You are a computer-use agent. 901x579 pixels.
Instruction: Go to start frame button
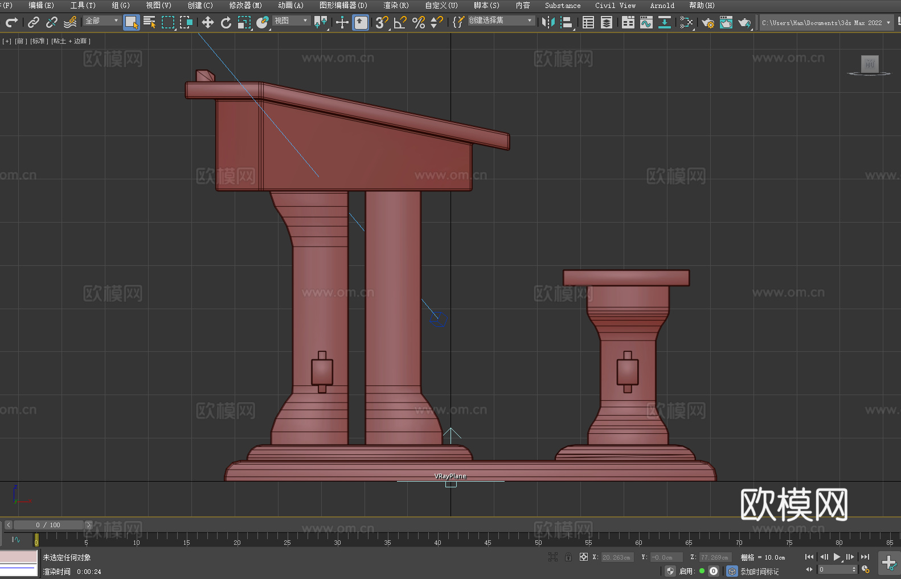tap(809, 557)
